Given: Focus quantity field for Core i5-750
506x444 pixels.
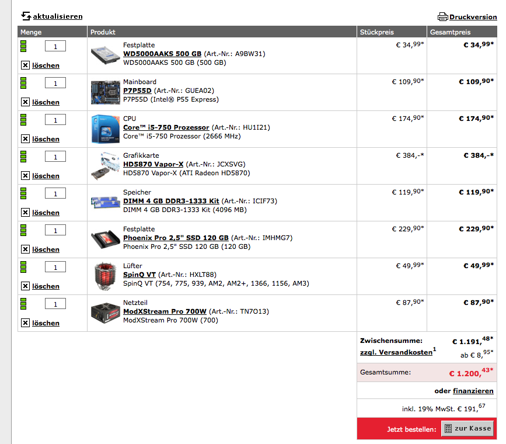Looking at the screenshot, I should (x=55, y=120).
